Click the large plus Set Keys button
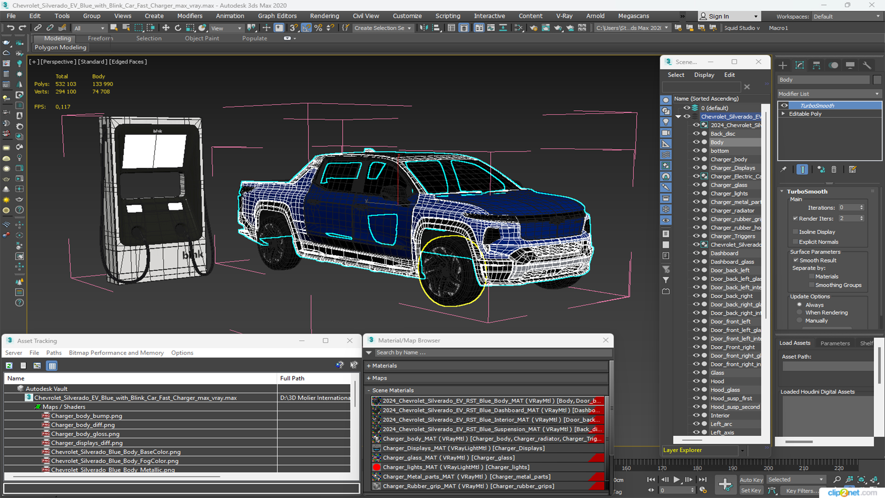Screen dimensions: 885x498 pyautogui.click(x=725, y=485)
